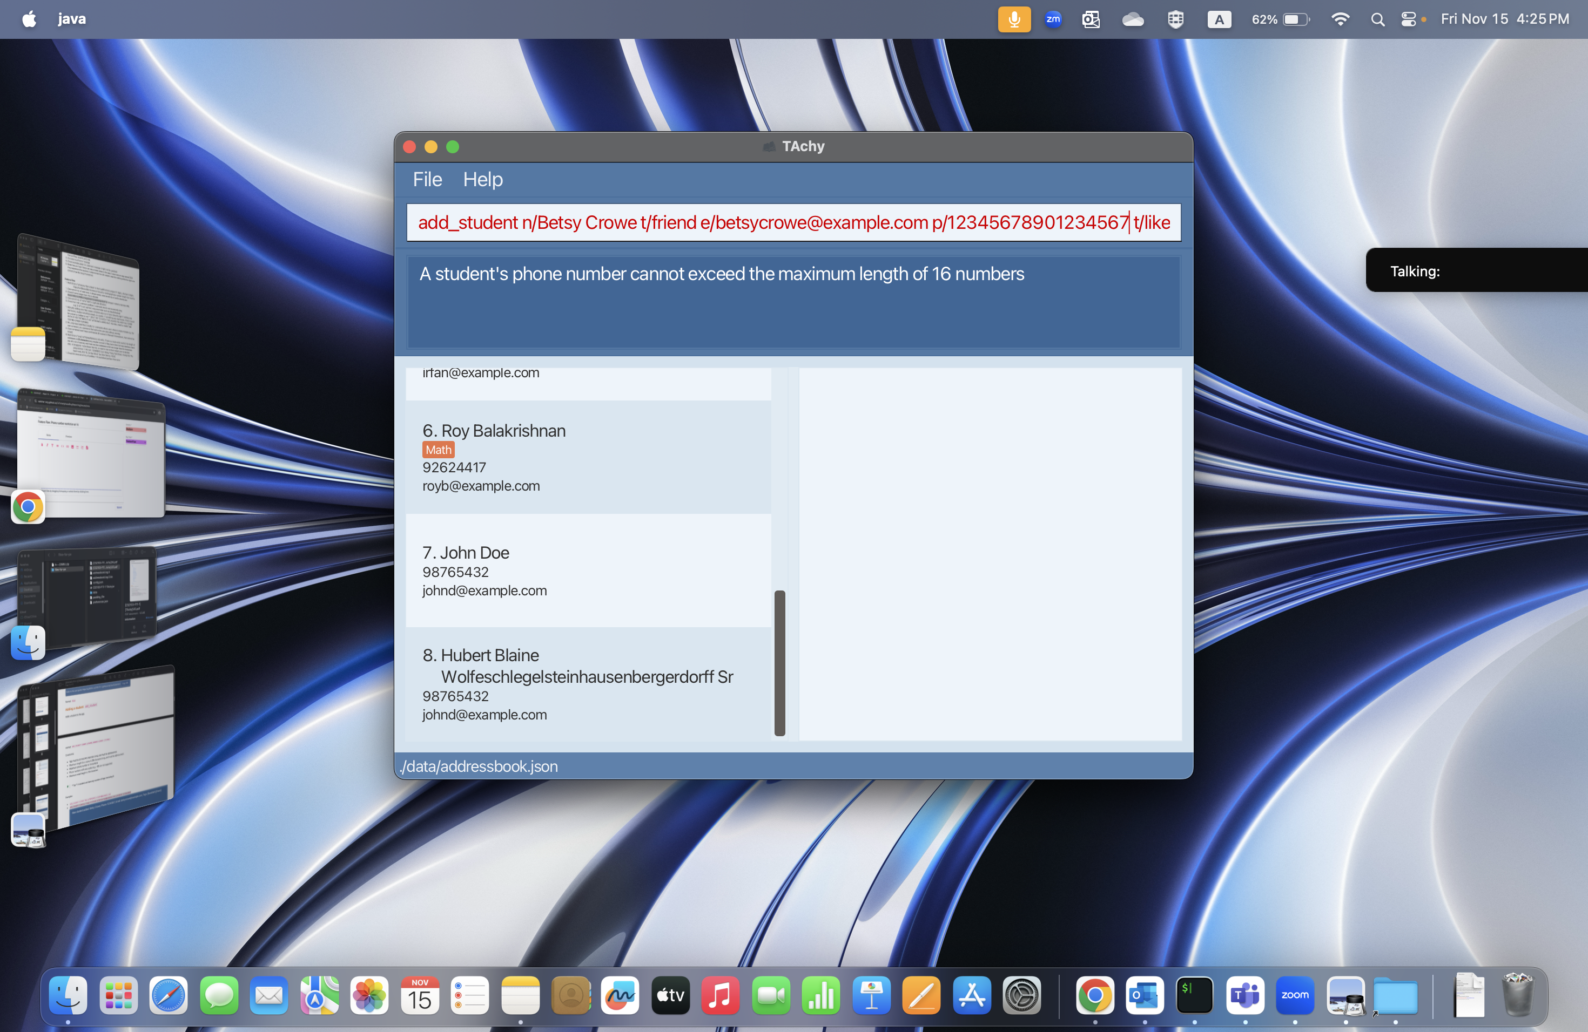Open App Store from the Dock
Viewport: 1588px width, 1032px height.
(x=972, y=995)
